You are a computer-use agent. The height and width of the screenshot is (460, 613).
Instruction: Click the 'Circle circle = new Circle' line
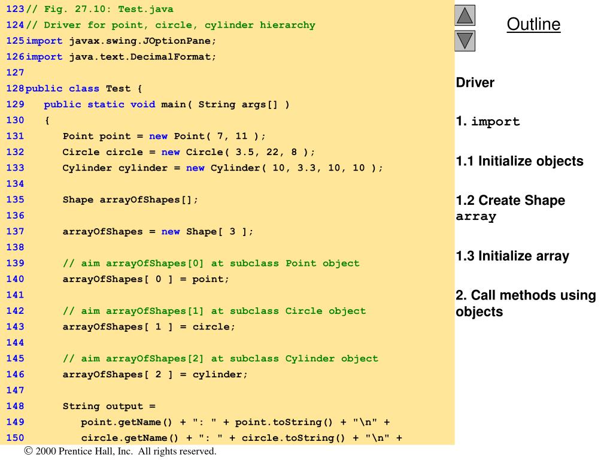tap(189, 152)
